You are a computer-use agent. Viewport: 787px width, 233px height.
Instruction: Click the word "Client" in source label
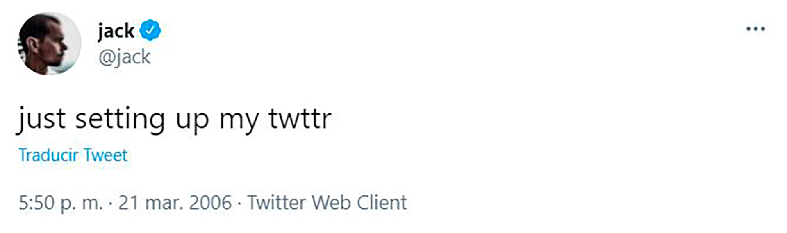(x=382, y=203)
